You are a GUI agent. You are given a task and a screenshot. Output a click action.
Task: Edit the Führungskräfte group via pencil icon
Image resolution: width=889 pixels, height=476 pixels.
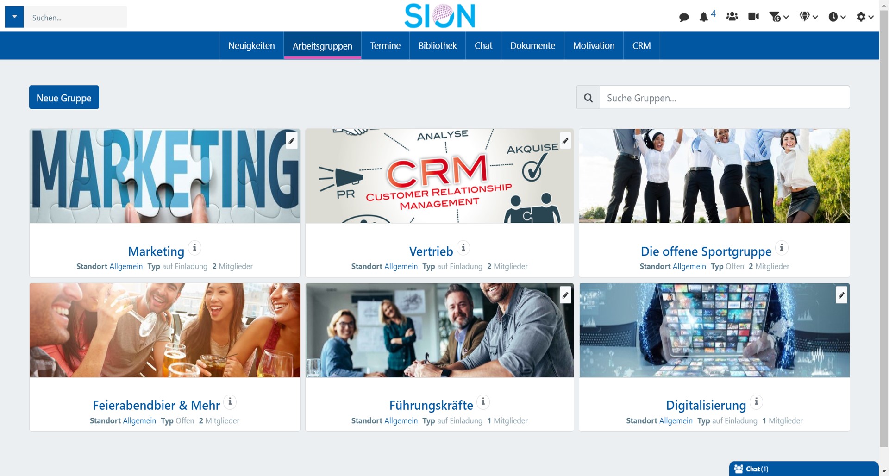565,295
